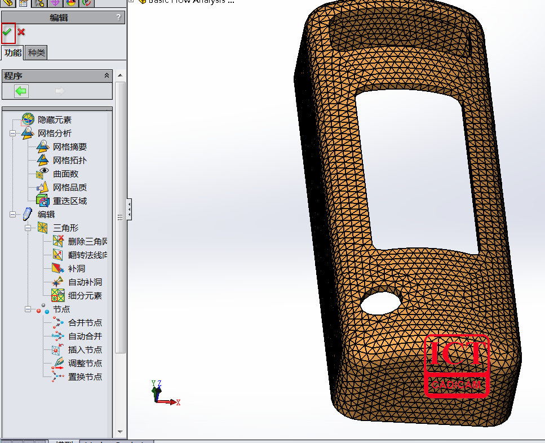
Task: Switch to the 种类 tab
Action: pyautogui.click(x=37, y=53)
